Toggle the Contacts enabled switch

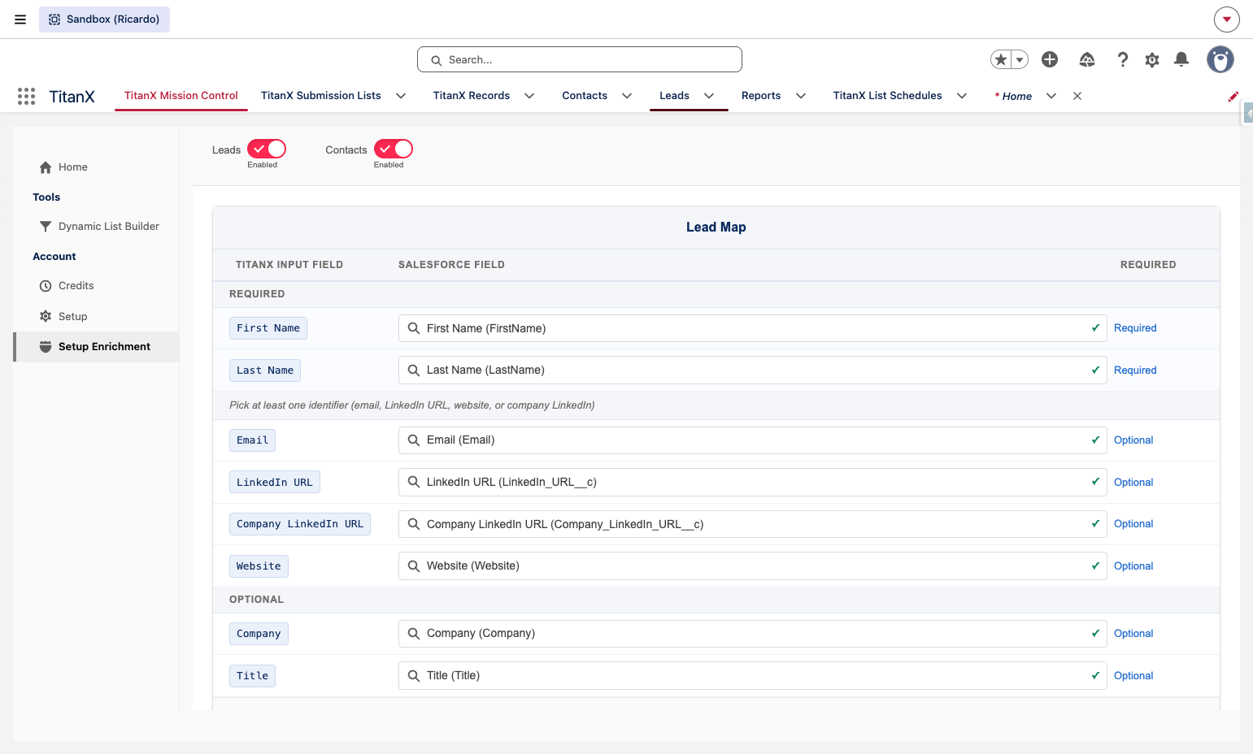point(394,149)
